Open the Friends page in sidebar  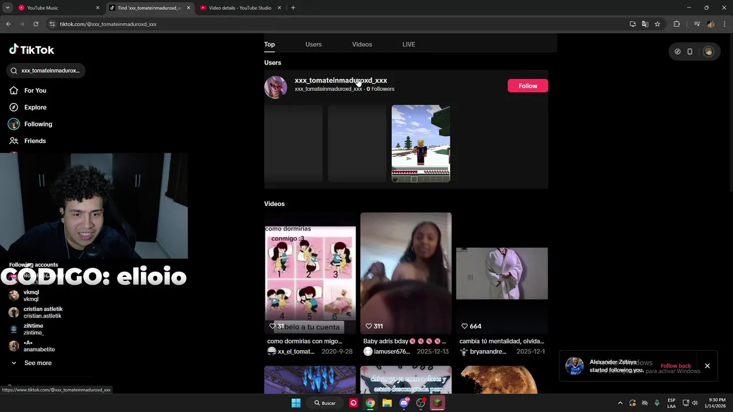click(27, 141)
